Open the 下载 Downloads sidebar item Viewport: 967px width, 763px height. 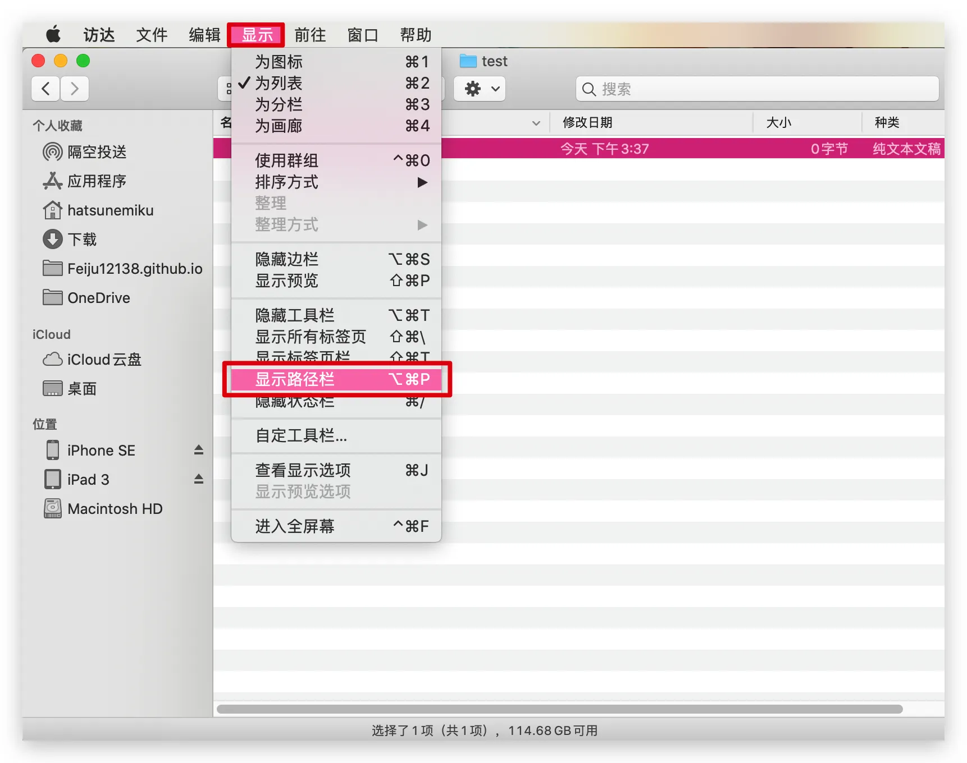(70, 240)
